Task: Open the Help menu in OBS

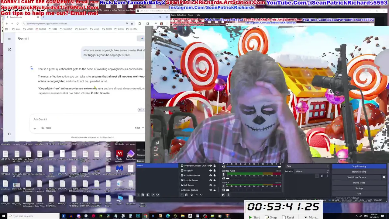Action: click(198, 15)
